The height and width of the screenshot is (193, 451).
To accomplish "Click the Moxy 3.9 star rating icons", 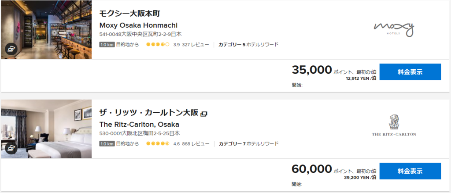I will [x=158, y=45].
